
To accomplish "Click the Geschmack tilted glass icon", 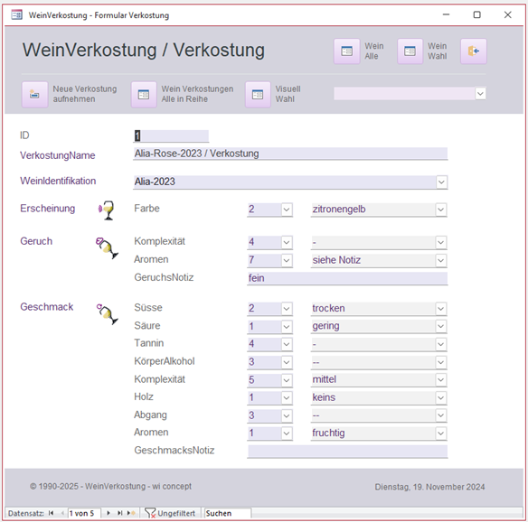I will click(108, 313).
